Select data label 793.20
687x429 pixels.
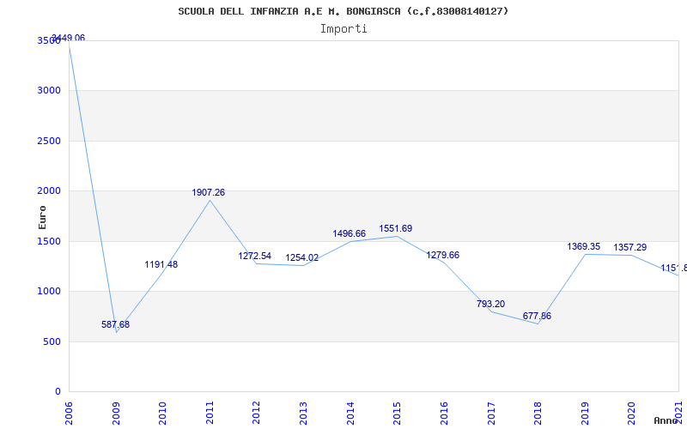490,304
